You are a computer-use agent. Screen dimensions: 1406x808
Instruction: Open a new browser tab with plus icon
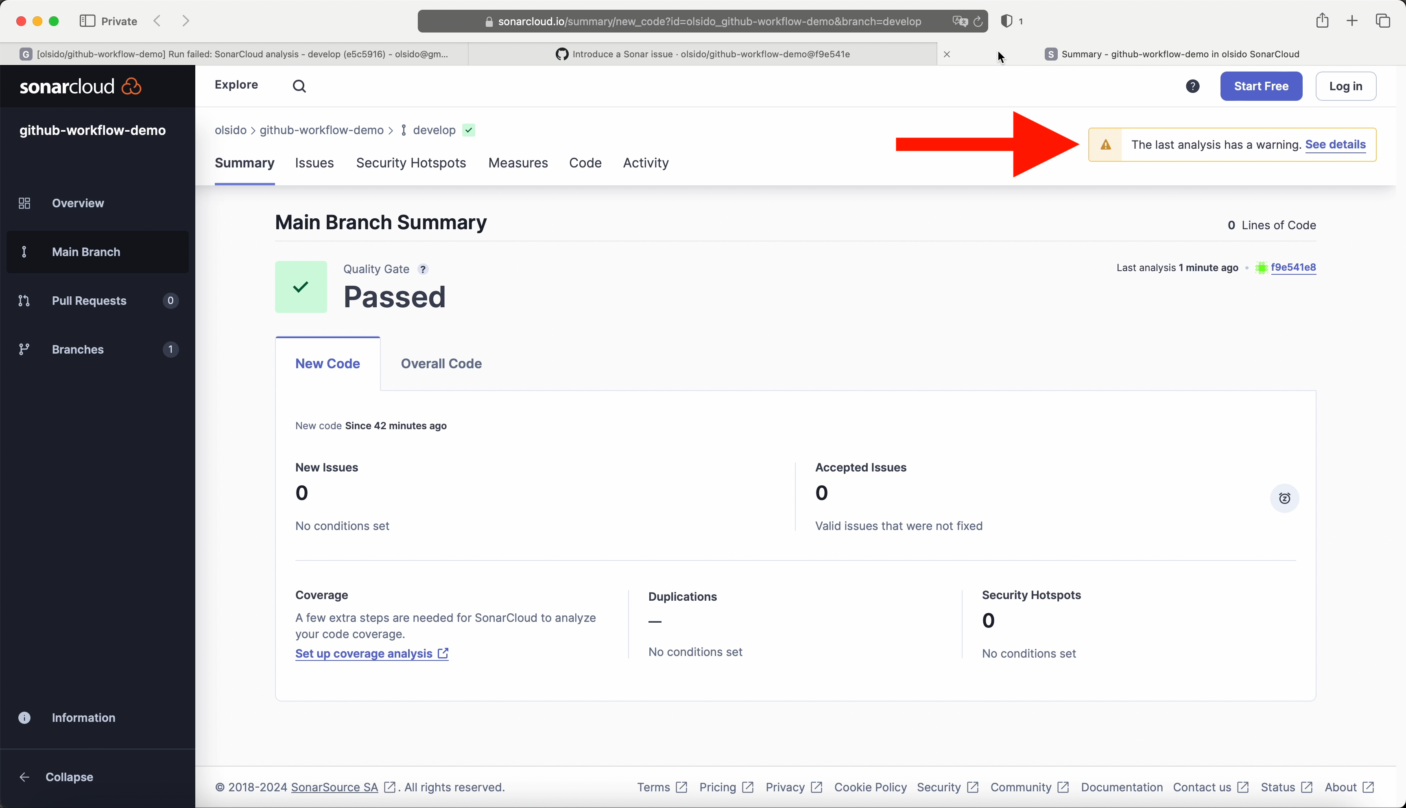point(1352,21)
